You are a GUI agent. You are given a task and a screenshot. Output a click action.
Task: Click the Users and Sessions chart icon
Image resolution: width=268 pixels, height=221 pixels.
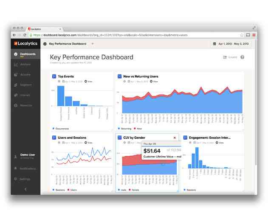(x=54, y=138)
